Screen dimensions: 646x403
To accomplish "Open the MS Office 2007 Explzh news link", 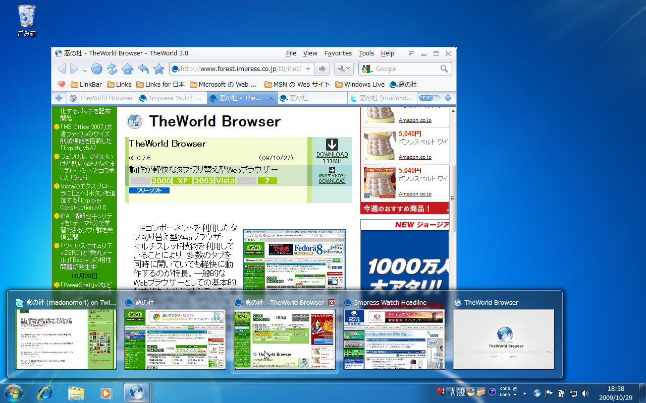I will click(x=86, y=138).
